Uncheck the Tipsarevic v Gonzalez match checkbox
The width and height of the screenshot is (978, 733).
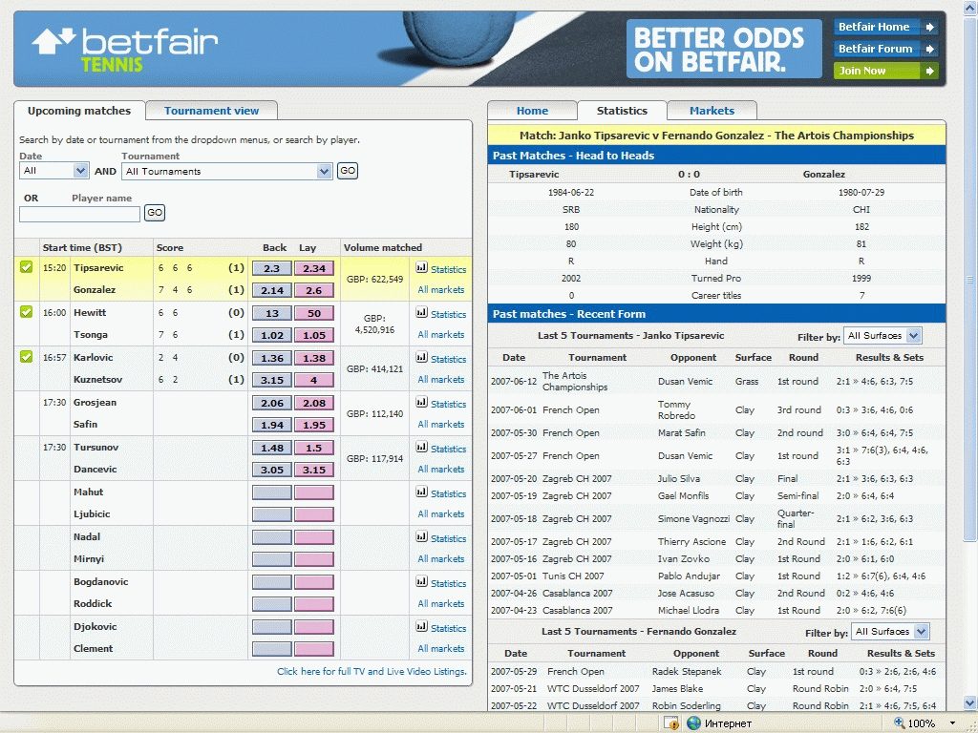(x=27, y=267)
